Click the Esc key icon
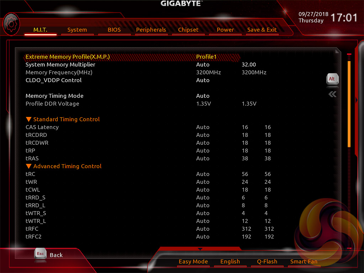The image size is (364, 273). click(x=40, y=254)
